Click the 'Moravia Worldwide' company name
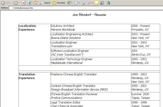Viewport: 163px width, 107px height. pyautogui.click(x=63, y=30)
